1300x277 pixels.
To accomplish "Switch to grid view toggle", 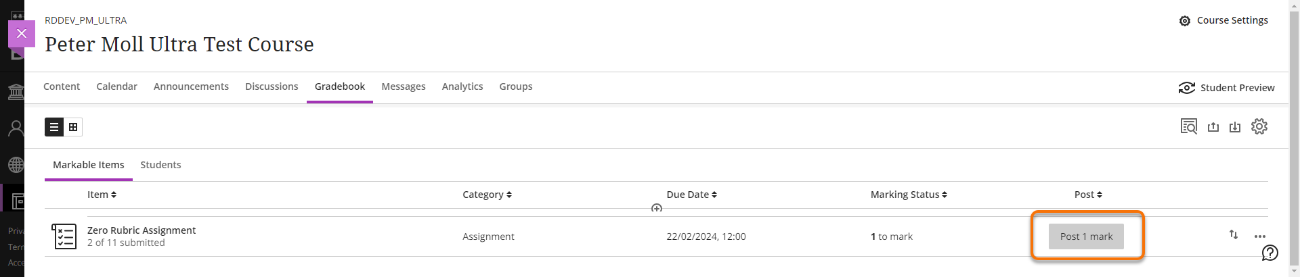I will (73, 127).
